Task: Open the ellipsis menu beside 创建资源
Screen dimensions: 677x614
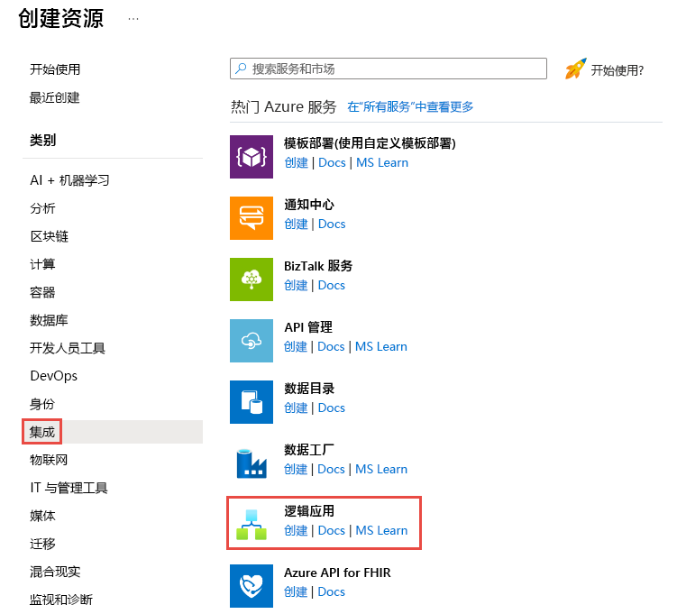Action: coord(133,19)
